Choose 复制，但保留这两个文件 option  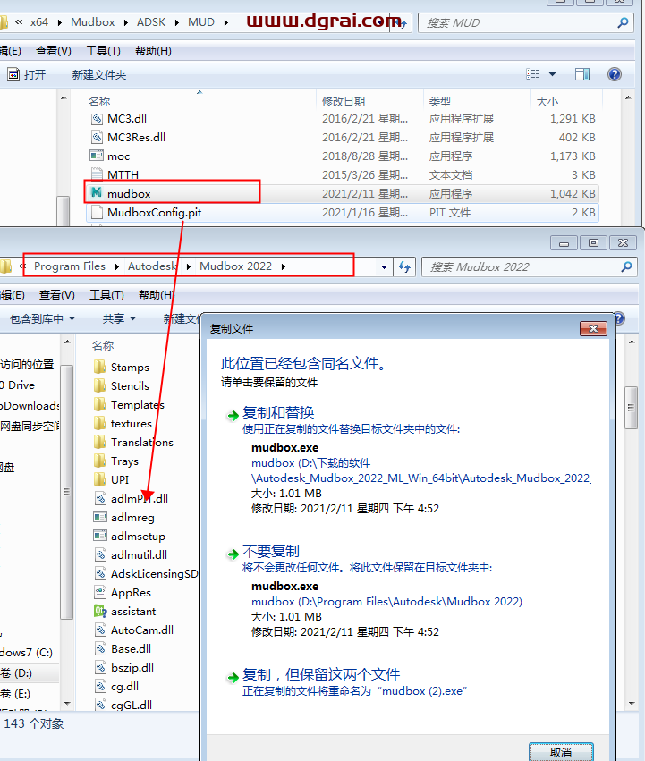pos(321,674)
